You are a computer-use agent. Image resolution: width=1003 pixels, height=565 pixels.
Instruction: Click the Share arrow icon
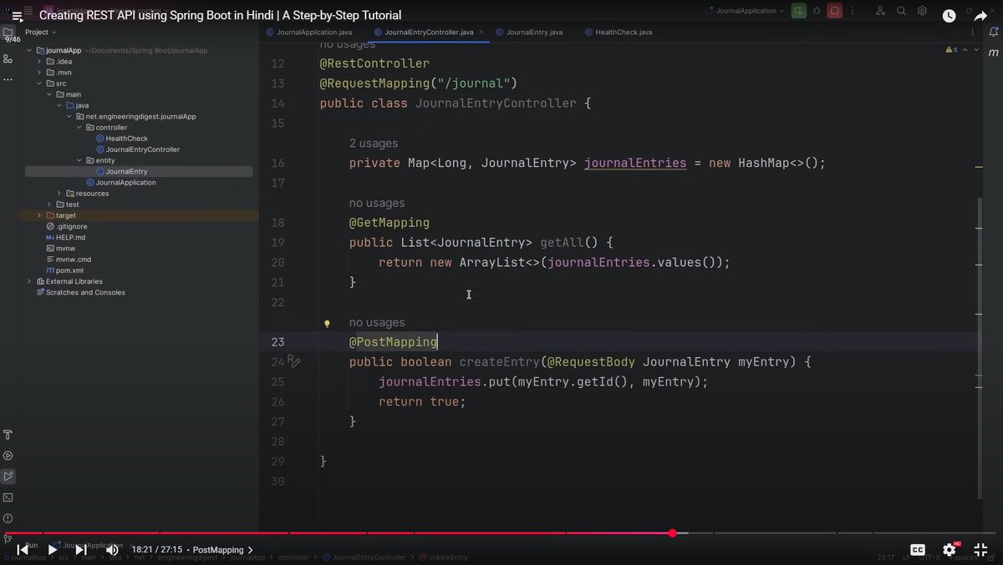click(x=981, y=15)
